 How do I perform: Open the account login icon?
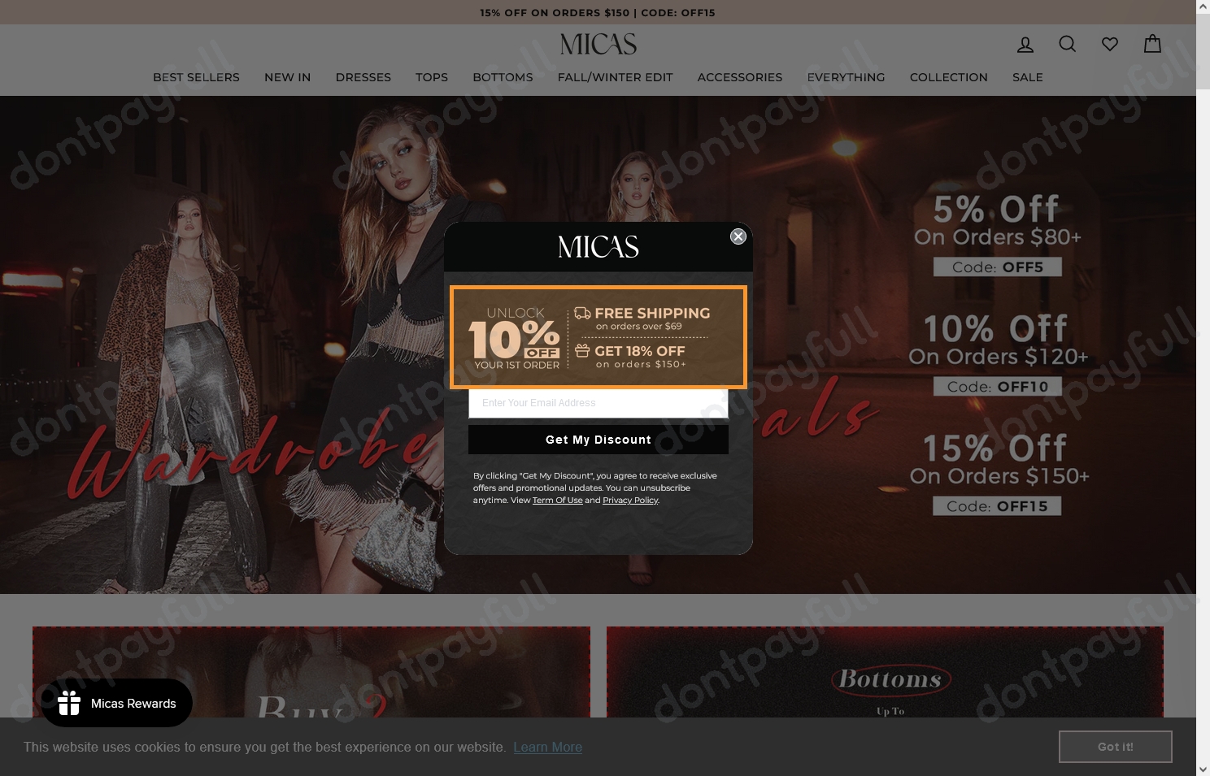click(x=1025, y=44)
